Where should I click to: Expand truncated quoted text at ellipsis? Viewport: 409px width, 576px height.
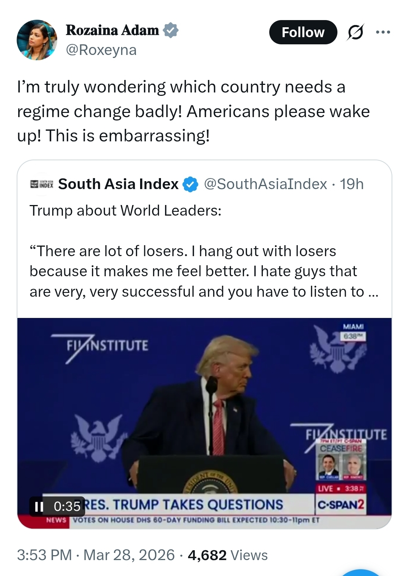pos(373,292)
